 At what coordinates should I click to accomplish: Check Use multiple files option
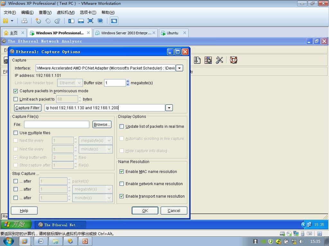tap(15, 133)
